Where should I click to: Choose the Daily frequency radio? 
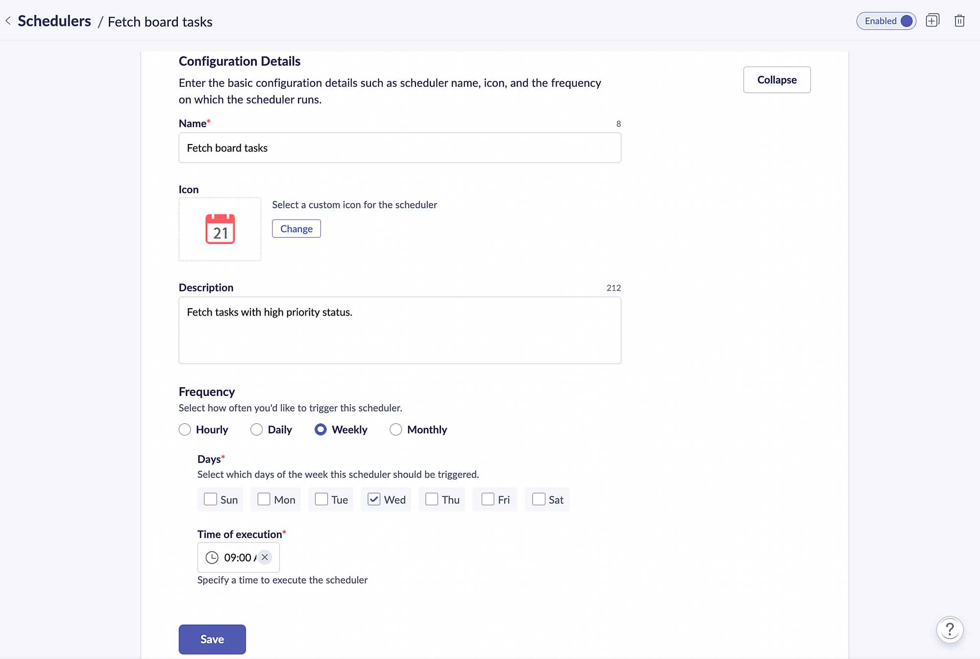coord(256,430)
